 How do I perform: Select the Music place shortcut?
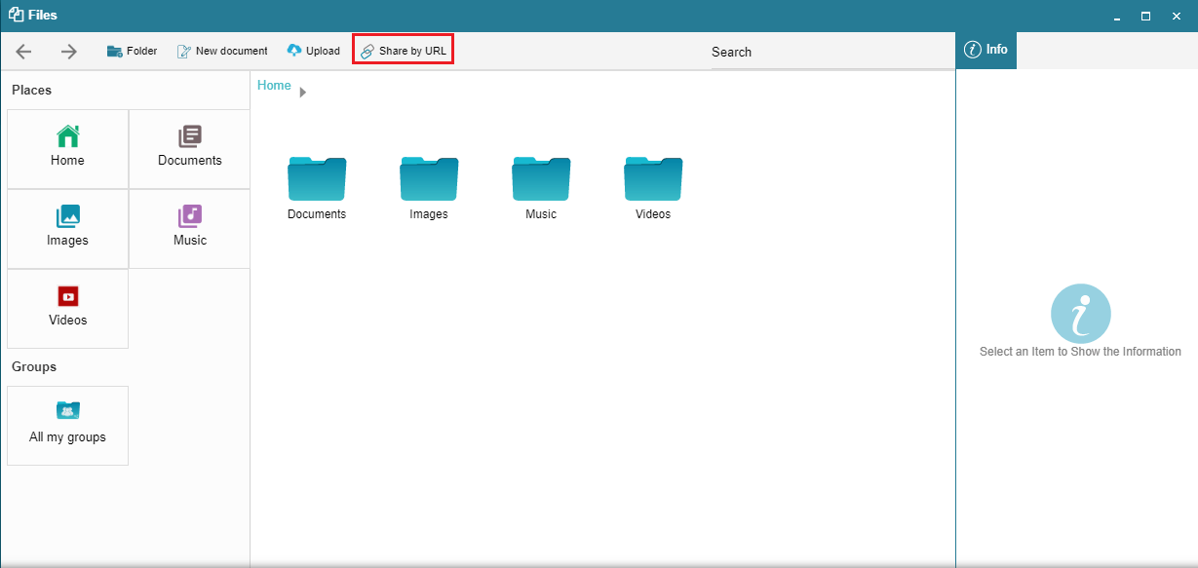pos(188,228)
